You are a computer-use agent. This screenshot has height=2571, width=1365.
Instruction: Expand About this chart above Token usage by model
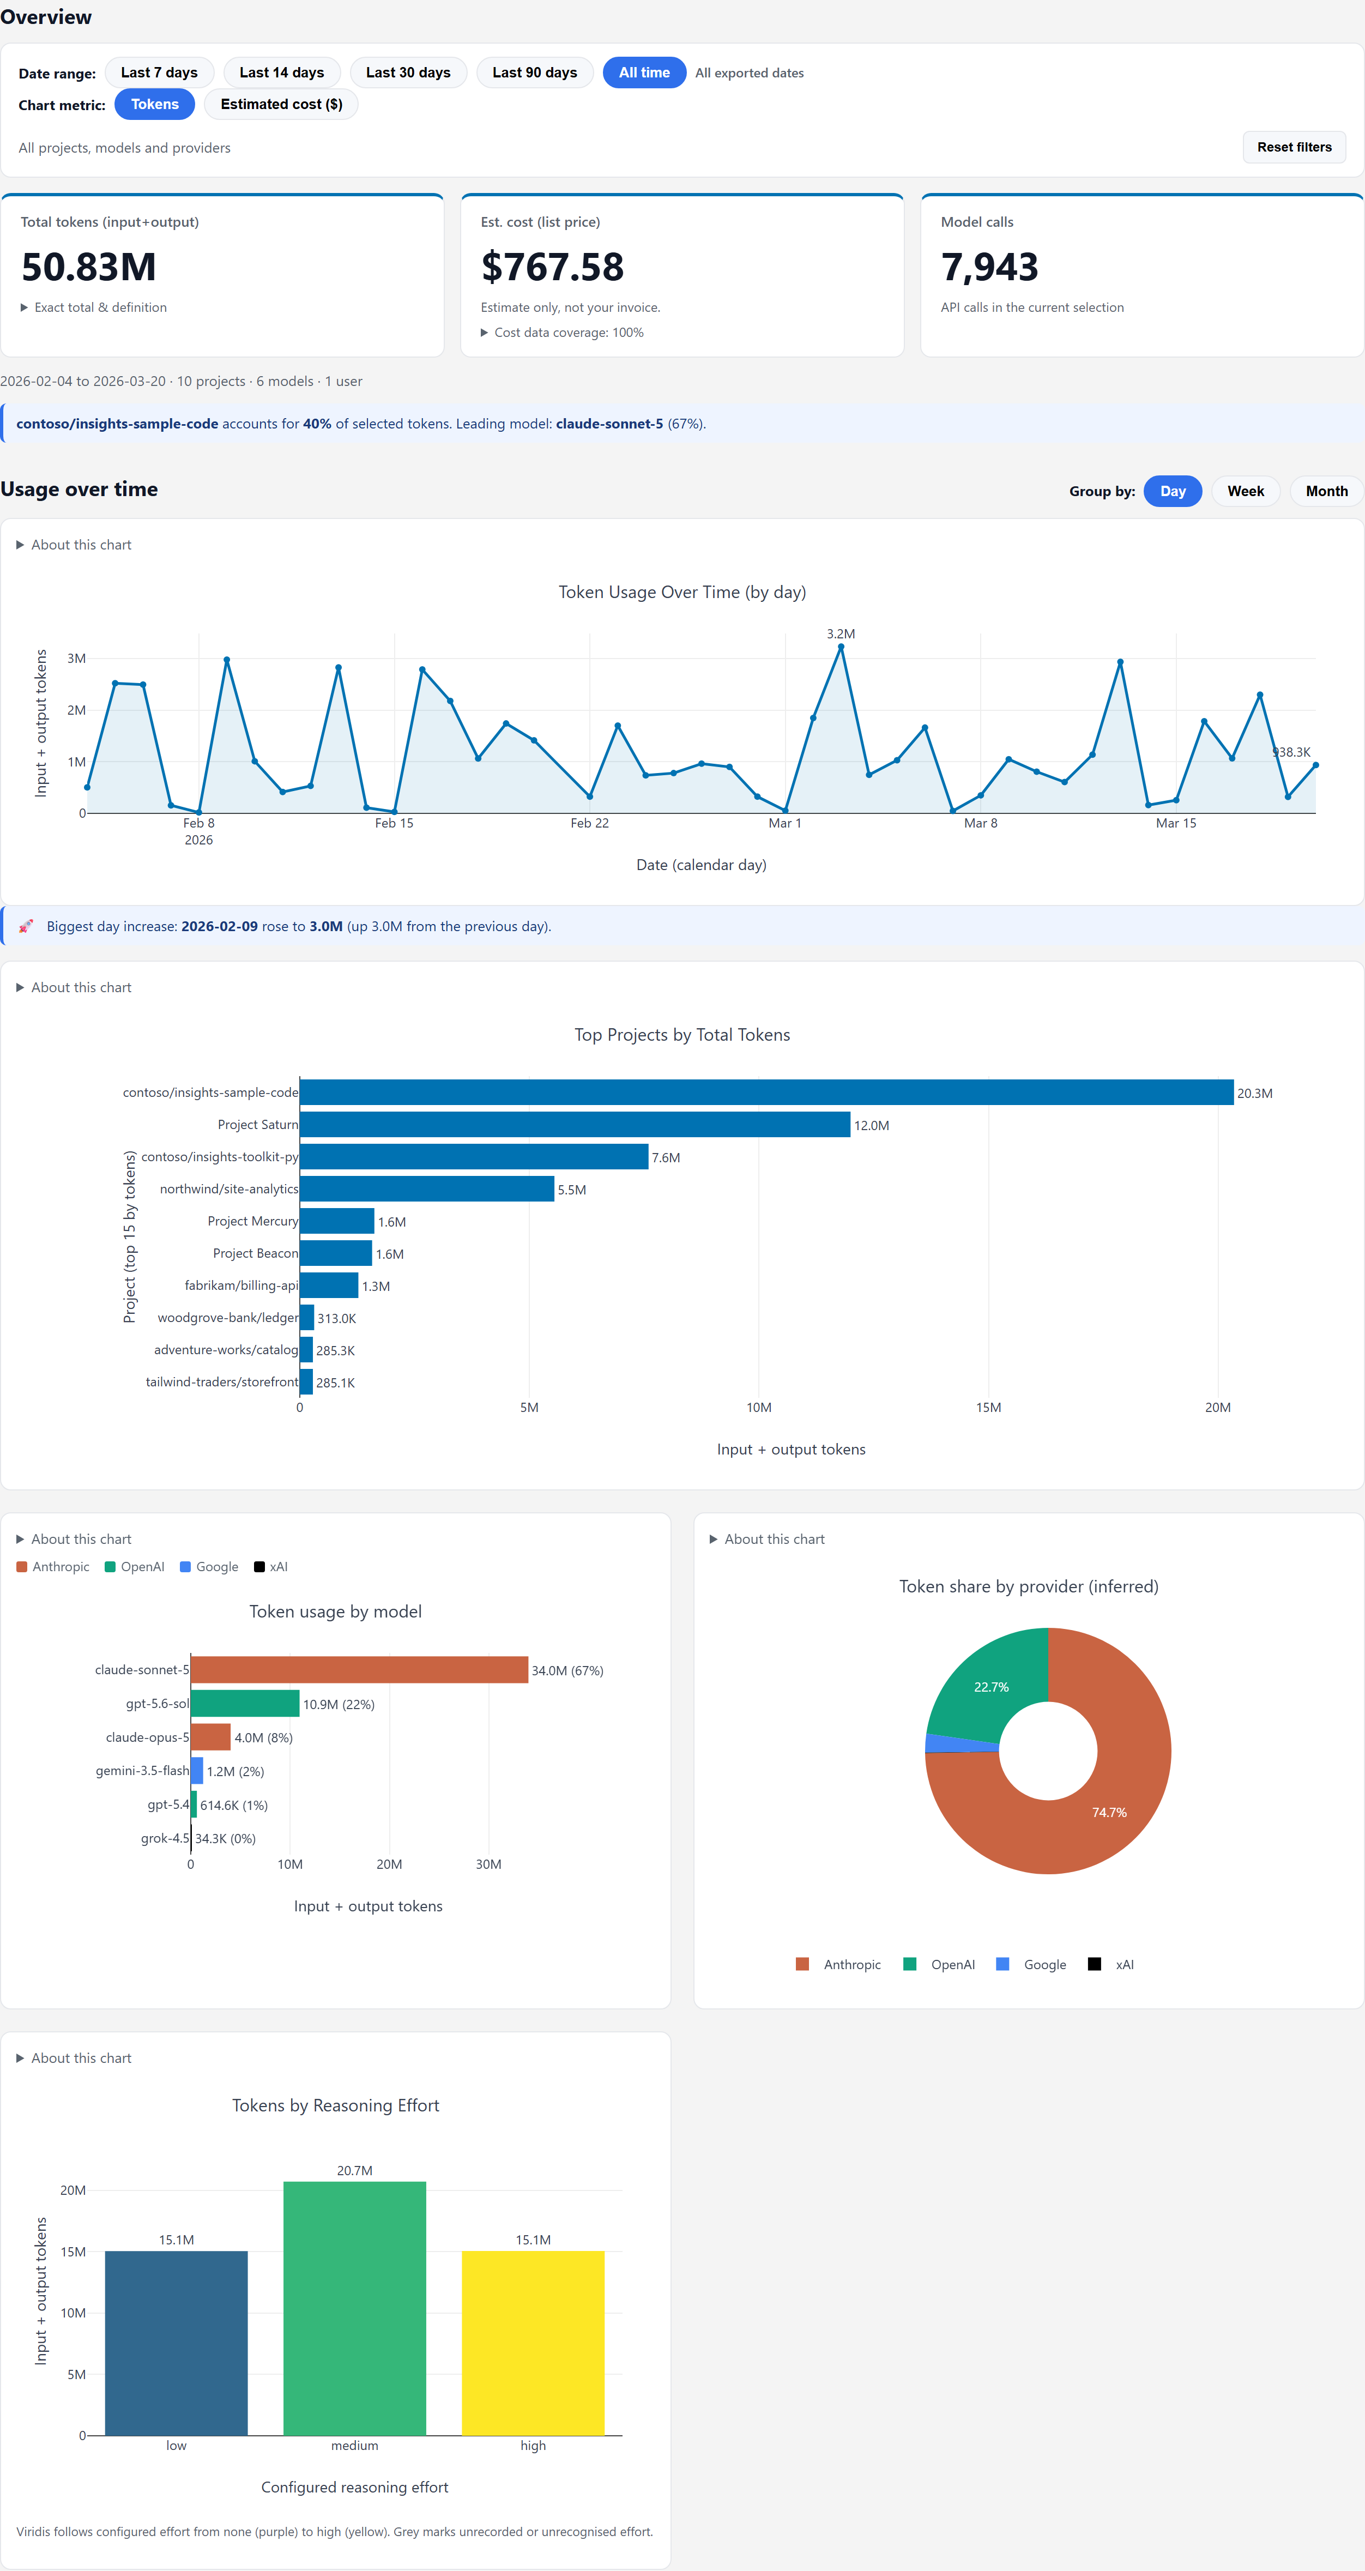pos(74,1539)
